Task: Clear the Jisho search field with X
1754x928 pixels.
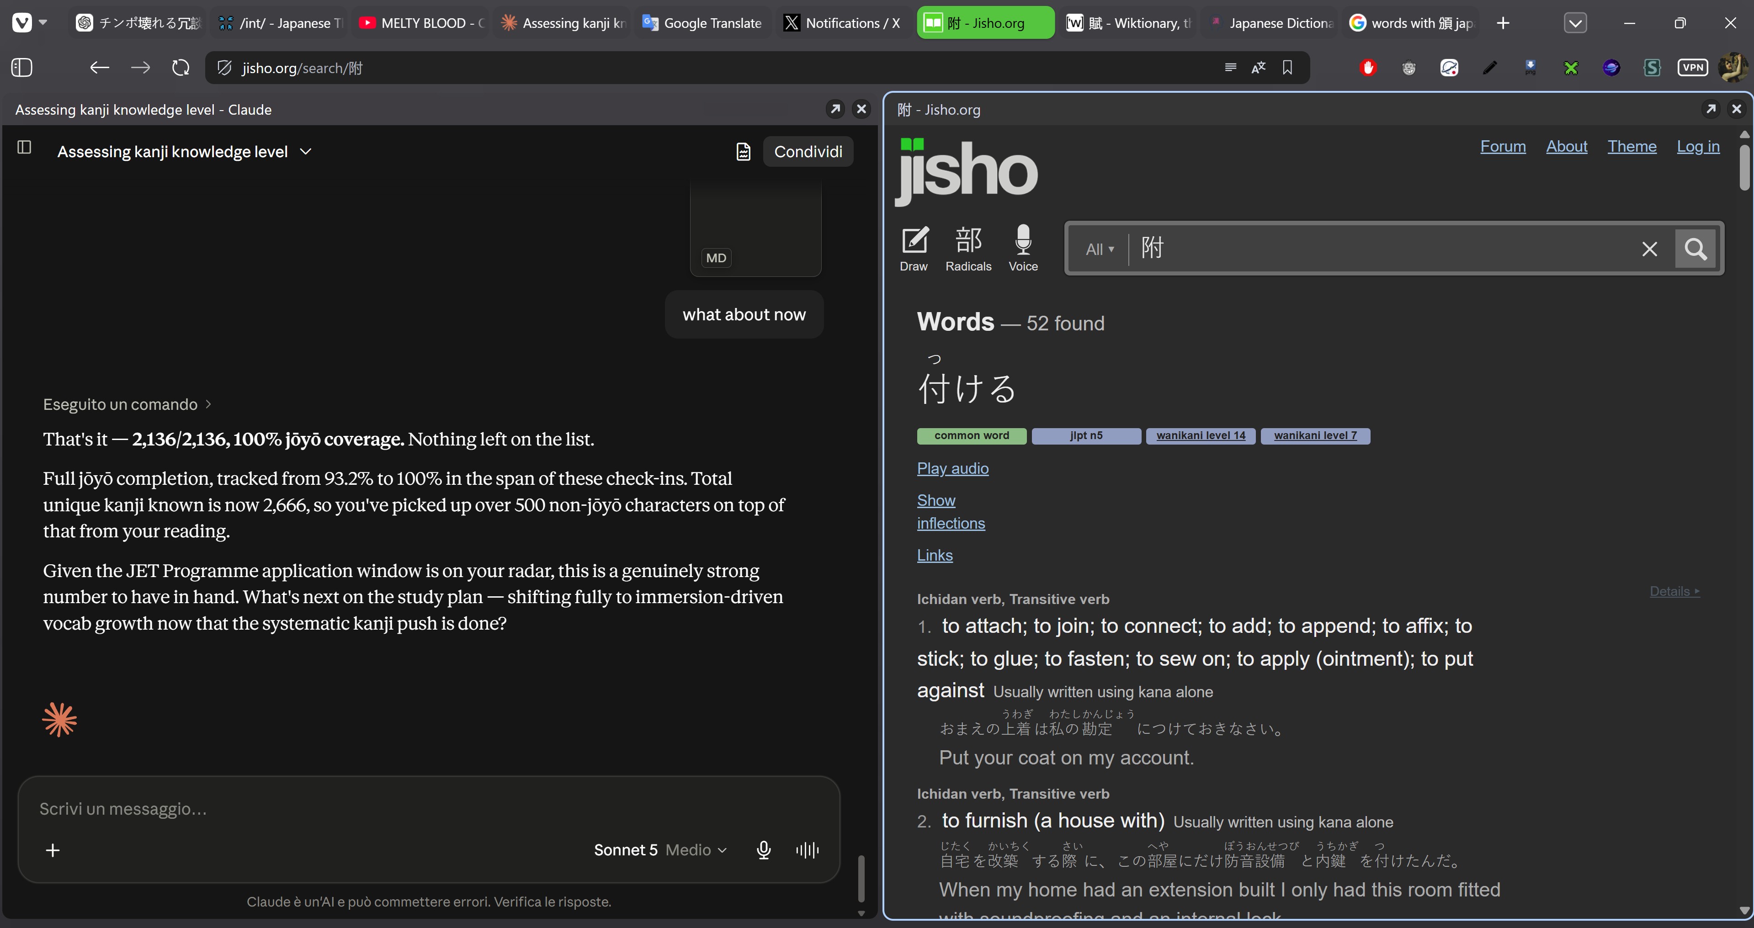Action: click(1649, 249)
